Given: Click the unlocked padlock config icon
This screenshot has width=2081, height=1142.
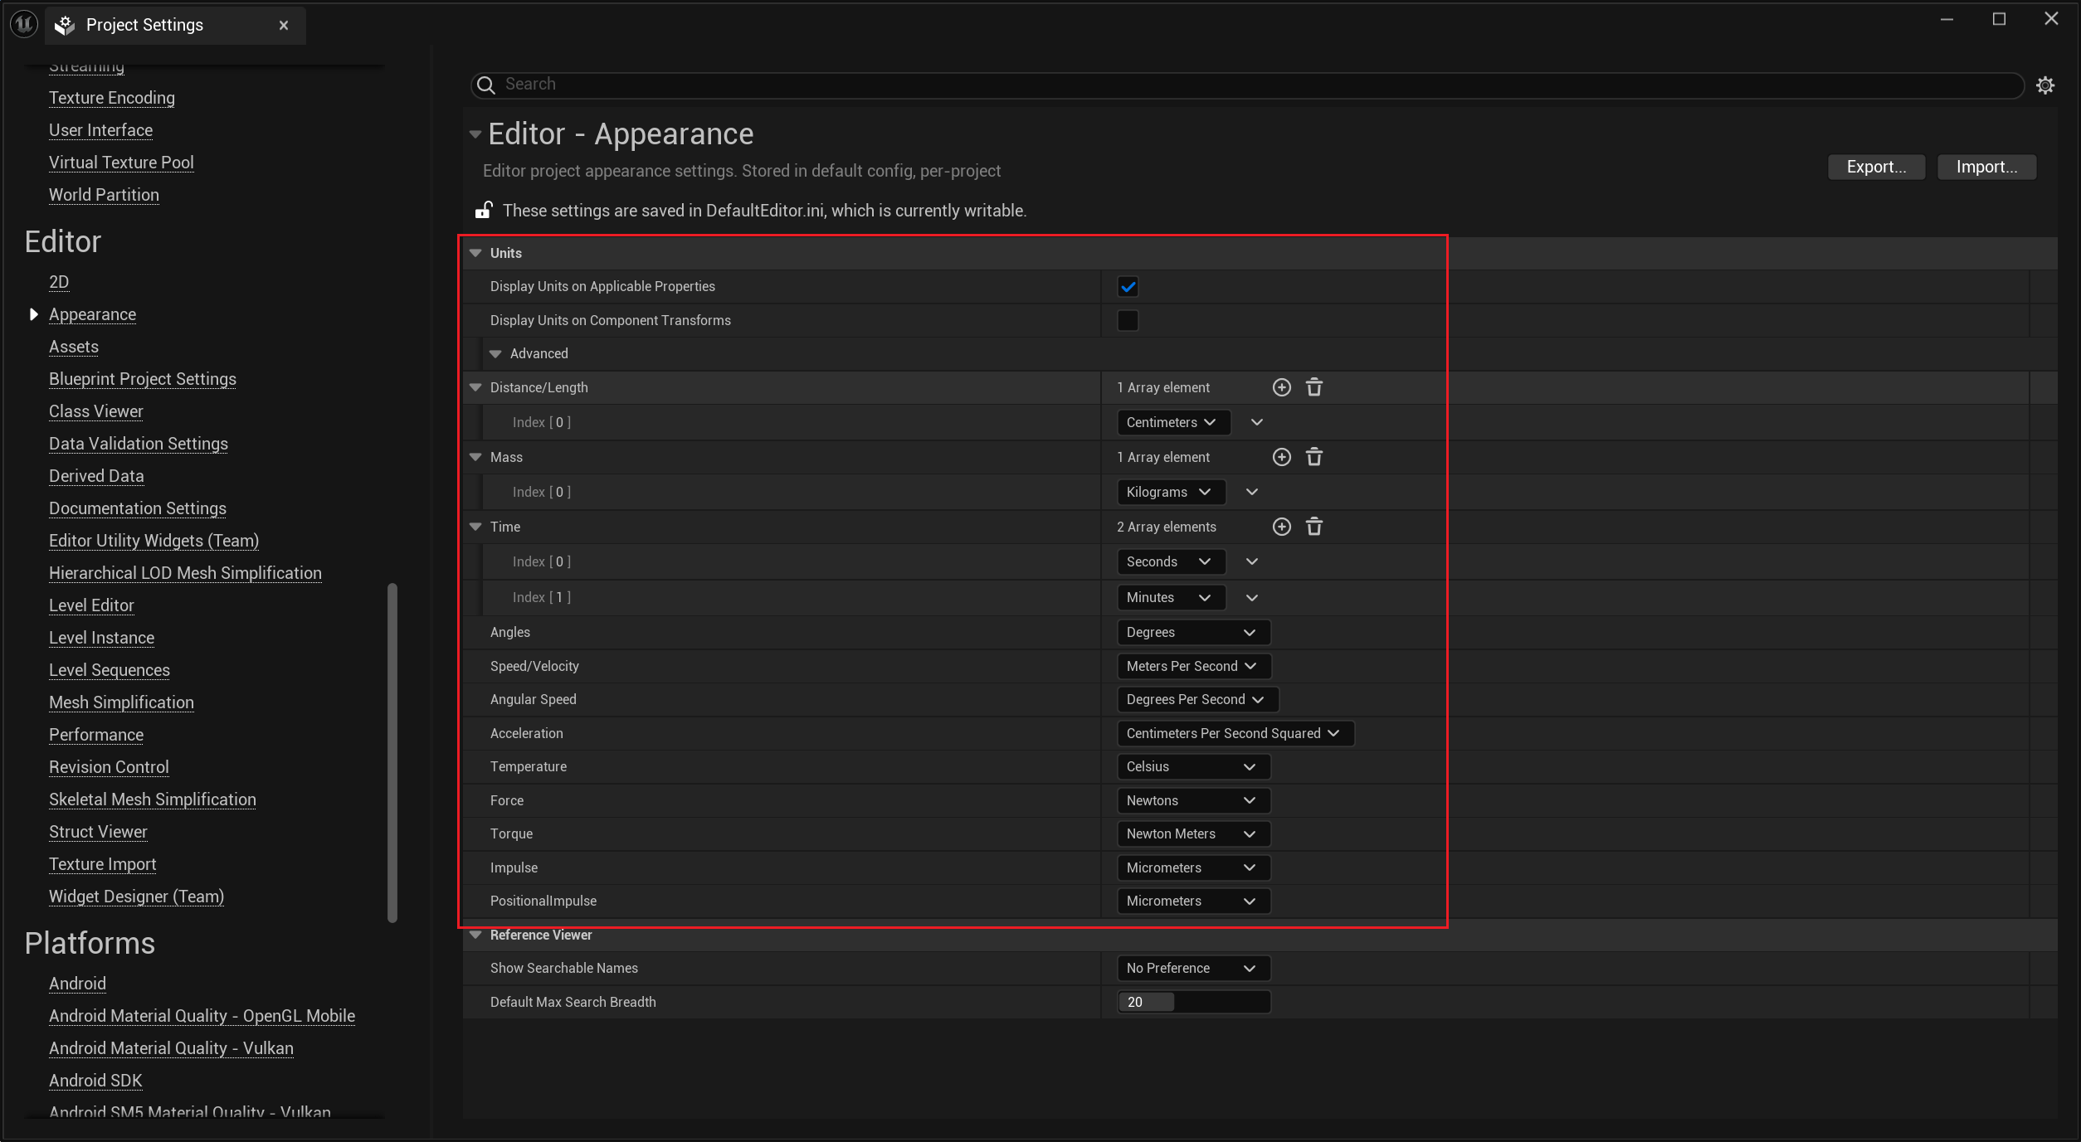Looking at the screenshot, I should (x=483, y=210).
